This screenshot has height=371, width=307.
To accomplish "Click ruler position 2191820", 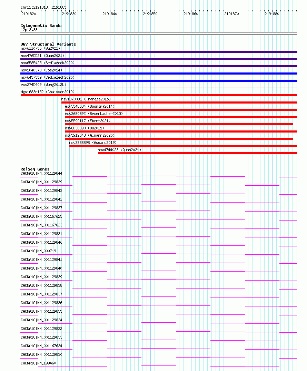I will tap(29, 14).
